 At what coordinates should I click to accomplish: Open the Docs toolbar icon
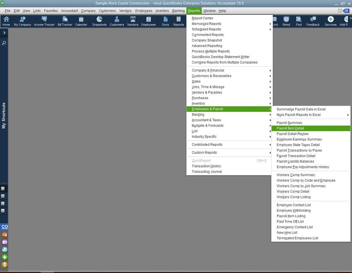pyautogui.click(x=166, y=21)
